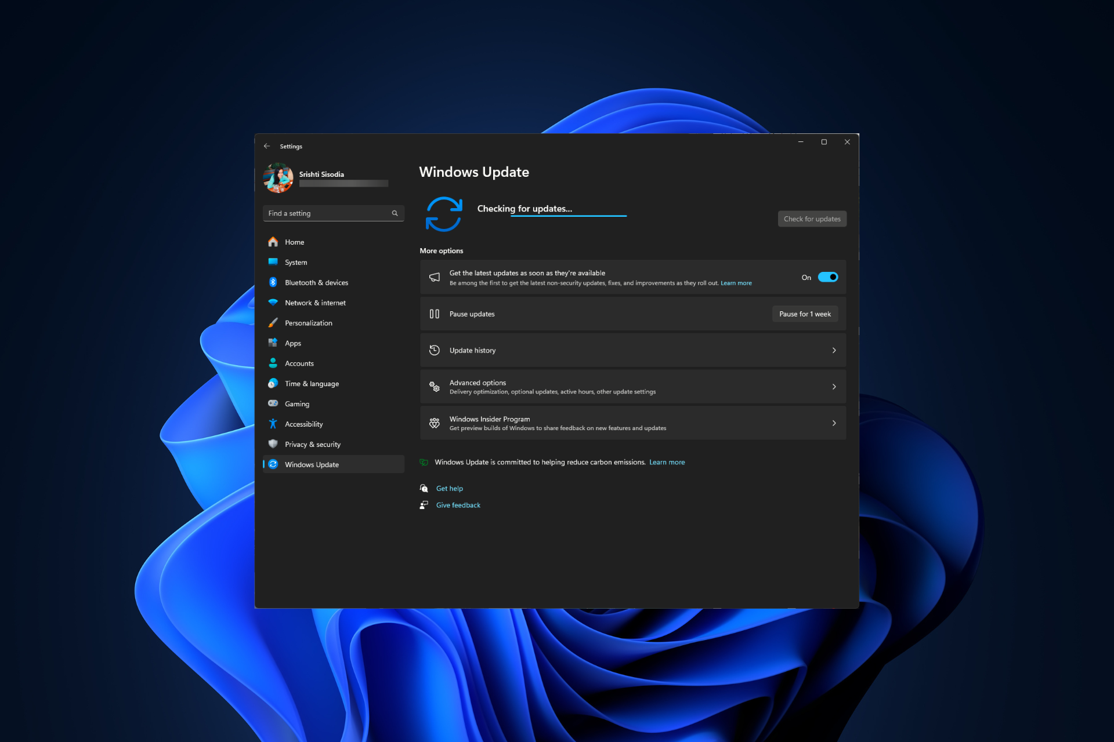
Task: Turn off get latest updates toggle
Action: pyautogui.click(x=827, y=277)
